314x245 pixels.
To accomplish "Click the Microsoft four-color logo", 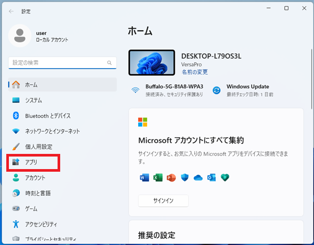I will 142,122.
